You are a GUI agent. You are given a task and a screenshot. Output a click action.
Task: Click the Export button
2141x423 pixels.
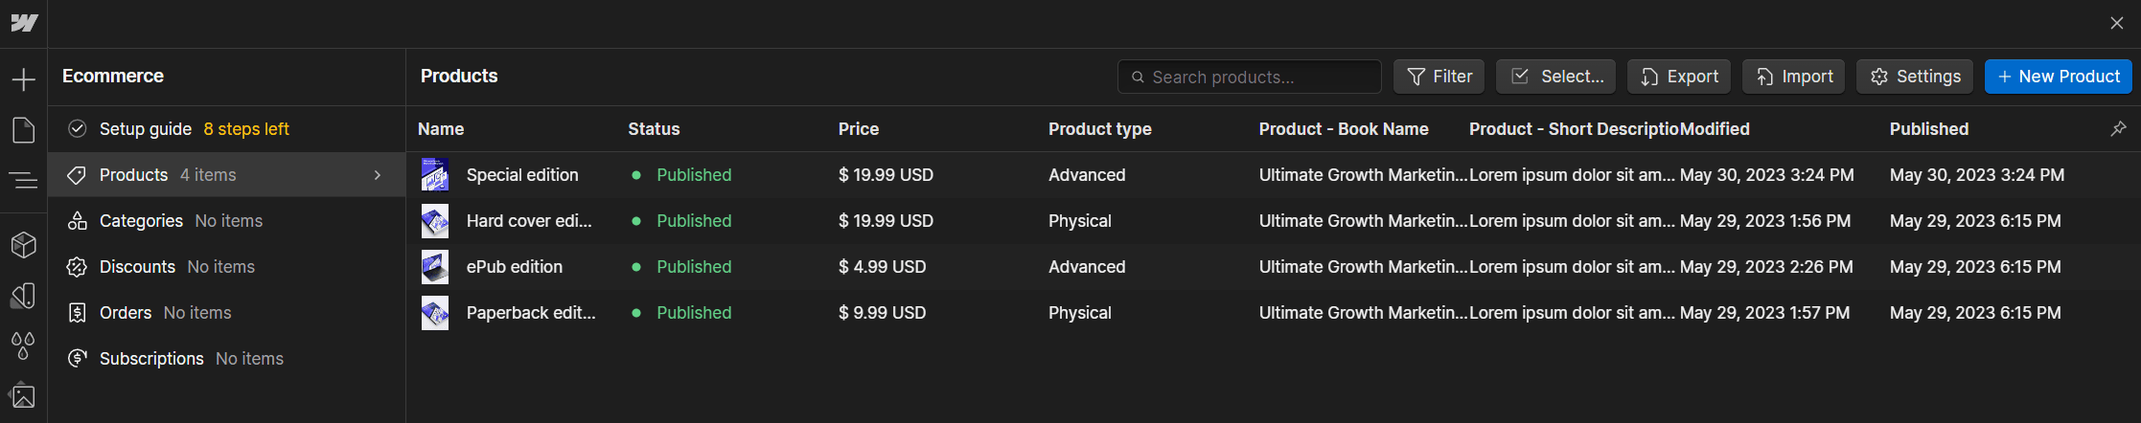pyautogui.click(x=1679, y=77)
